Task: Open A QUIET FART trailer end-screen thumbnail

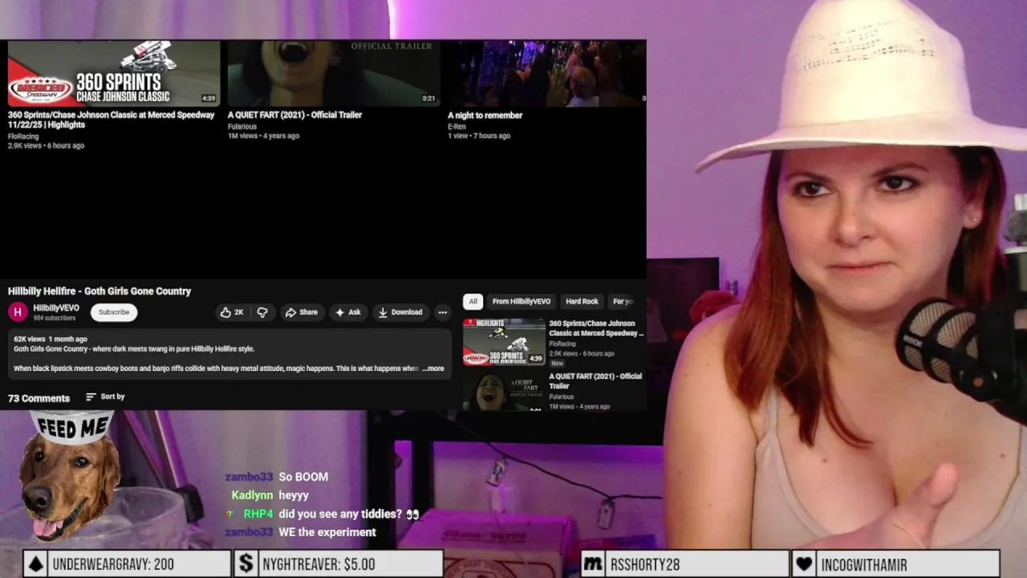Action: point(334,73)
